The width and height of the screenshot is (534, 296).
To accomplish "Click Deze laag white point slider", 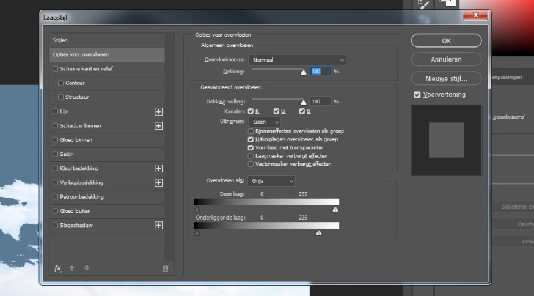I will [335, 209].
